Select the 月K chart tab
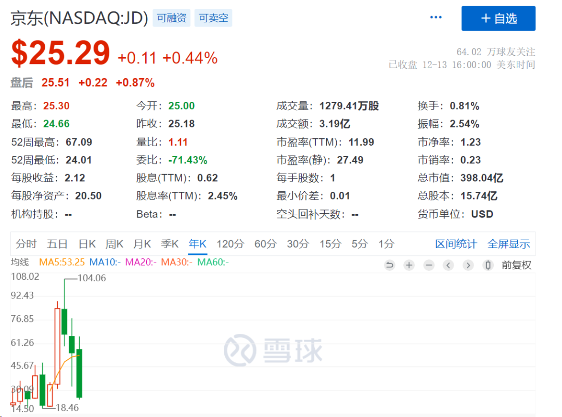The image size is (562, 417). tap(142, 244)
